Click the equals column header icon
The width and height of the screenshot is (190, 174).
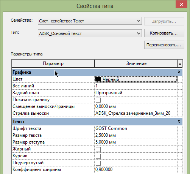coord(180,63)
